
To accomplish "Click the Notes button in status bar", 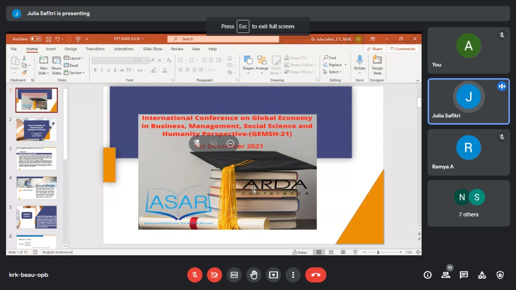I will coord(300,252).
